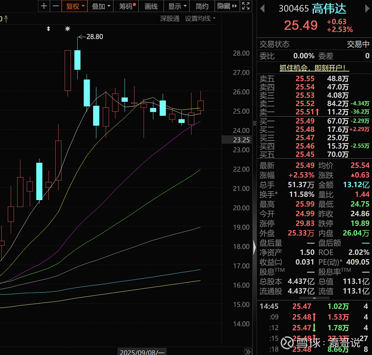Click 跌停 value 19.89
This screenshot has height=355, width=372.
coord(360,223)
